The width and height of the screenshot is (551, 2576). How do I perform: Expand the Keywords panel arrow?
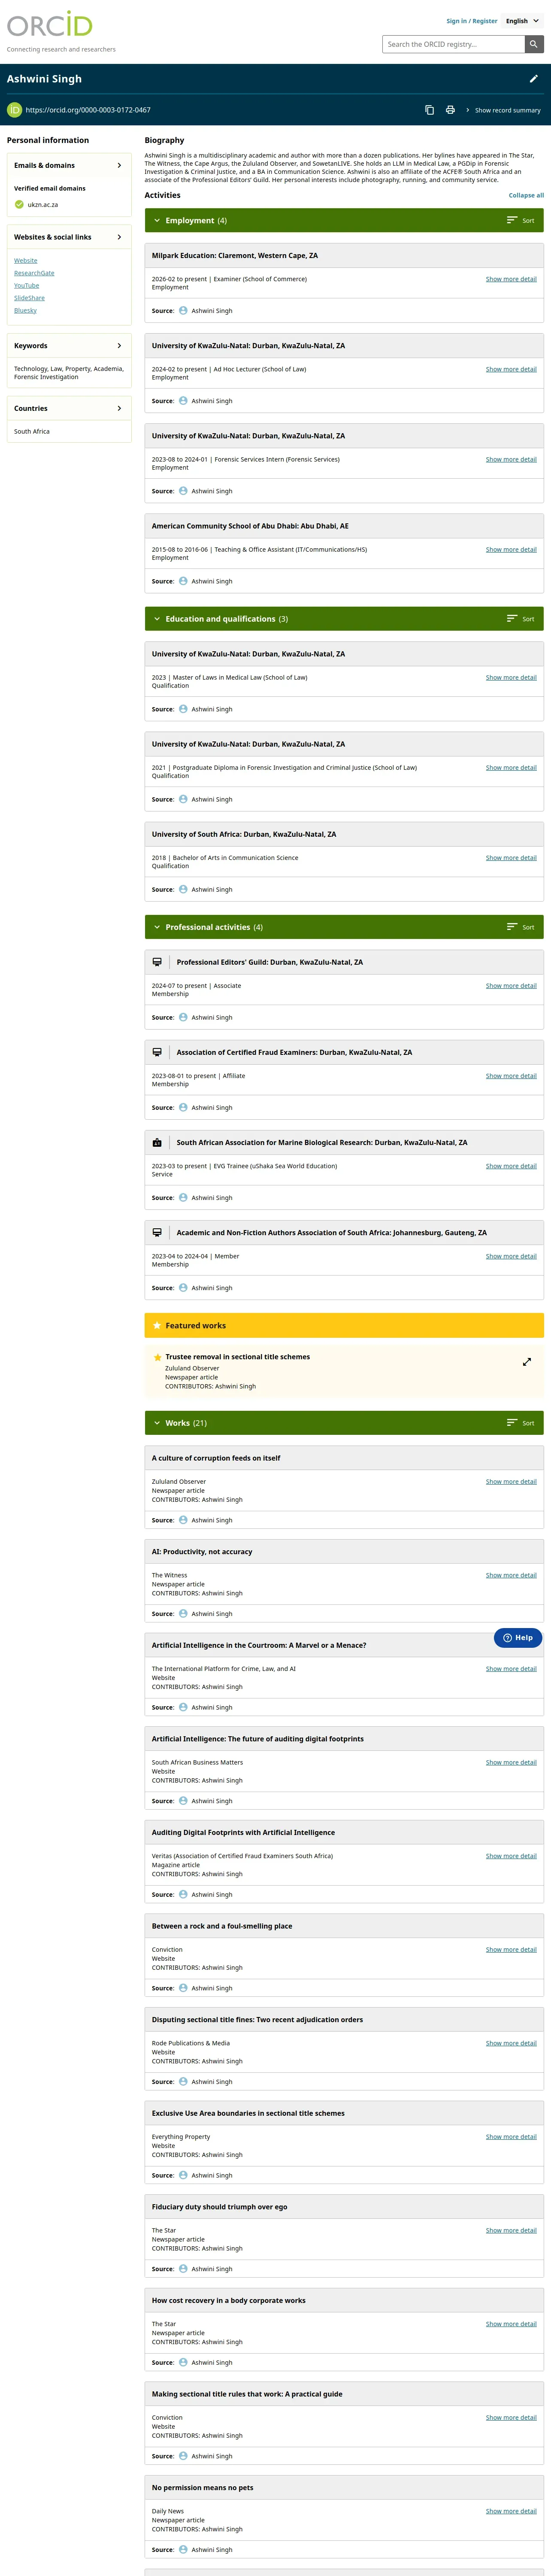119,346
